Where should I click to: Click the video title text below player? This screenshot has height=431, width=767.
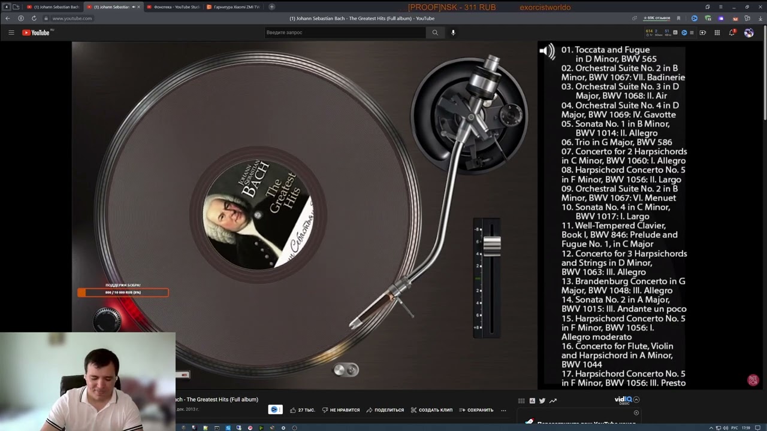[x=217, y=399]
